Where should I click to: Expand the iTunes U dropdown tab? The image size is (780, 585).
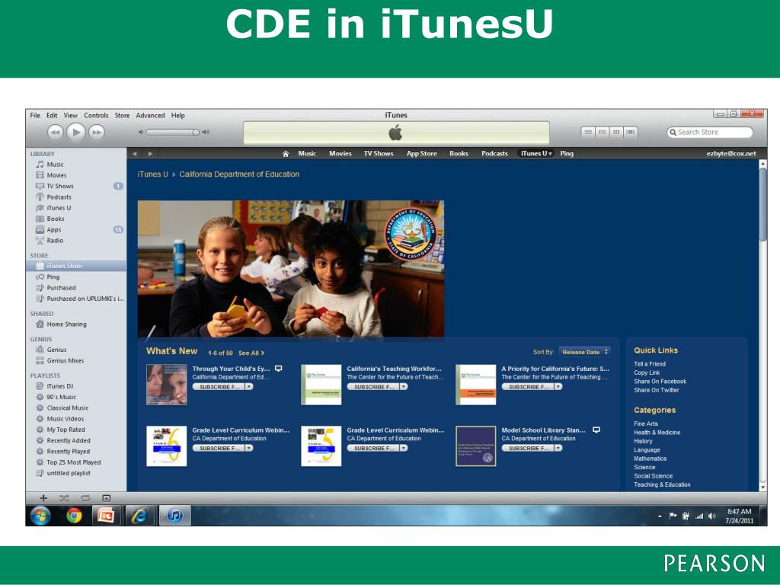535,154
